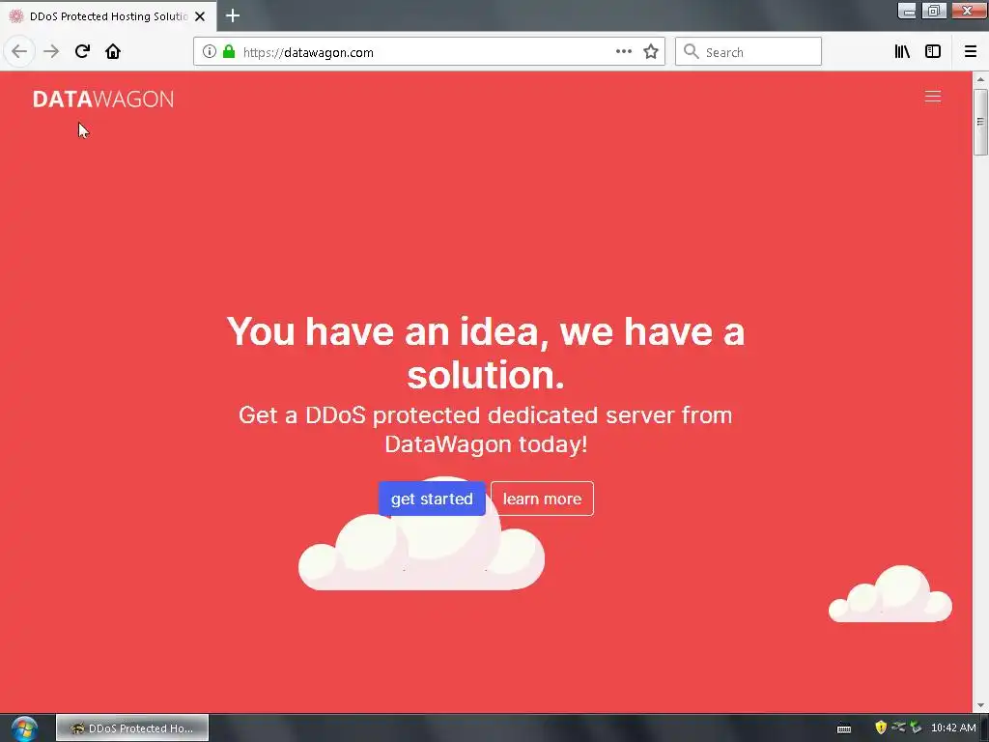Image resolution: width=989 pixels, height=742 pixels.
Task: Click the network connection tray icon
Action: pyautogui.click(x=898, y=728)
